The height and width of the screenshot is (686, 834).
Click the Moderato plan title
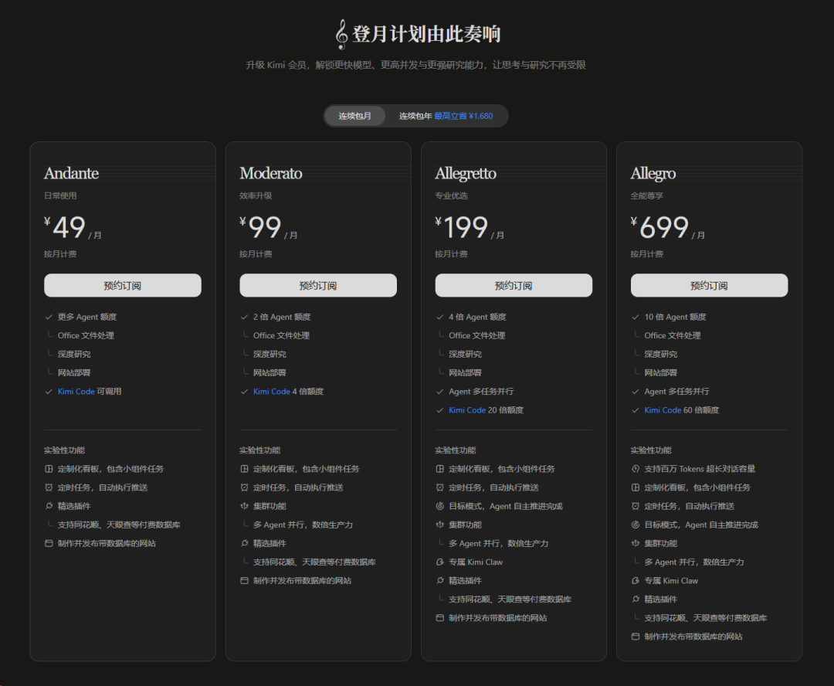coord(271,174)
